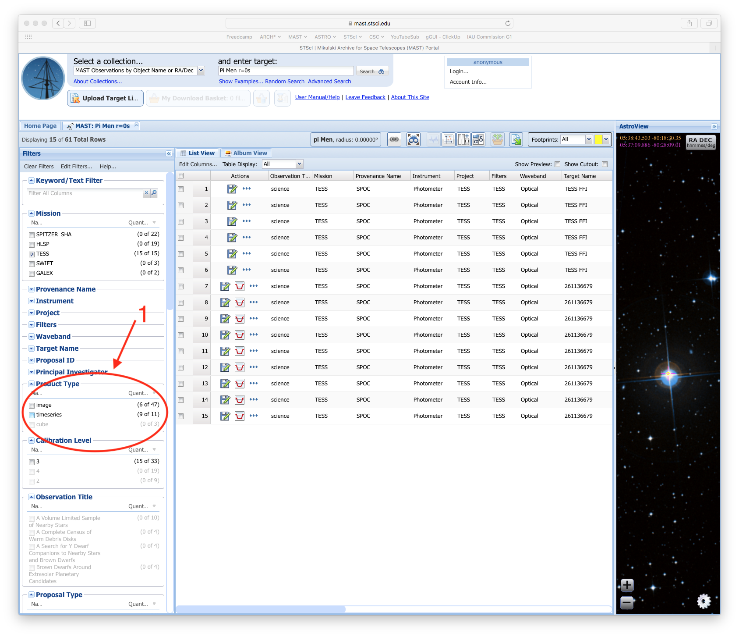Check the GALEX mission checkbox
This screenshot has height=637, width=739.
pyautogui.click(x=32, y=274)
